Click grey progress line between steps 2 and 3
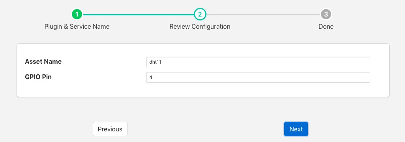This screenshot has width=405, height=142. pyautogui.click(x=263, y=15)
